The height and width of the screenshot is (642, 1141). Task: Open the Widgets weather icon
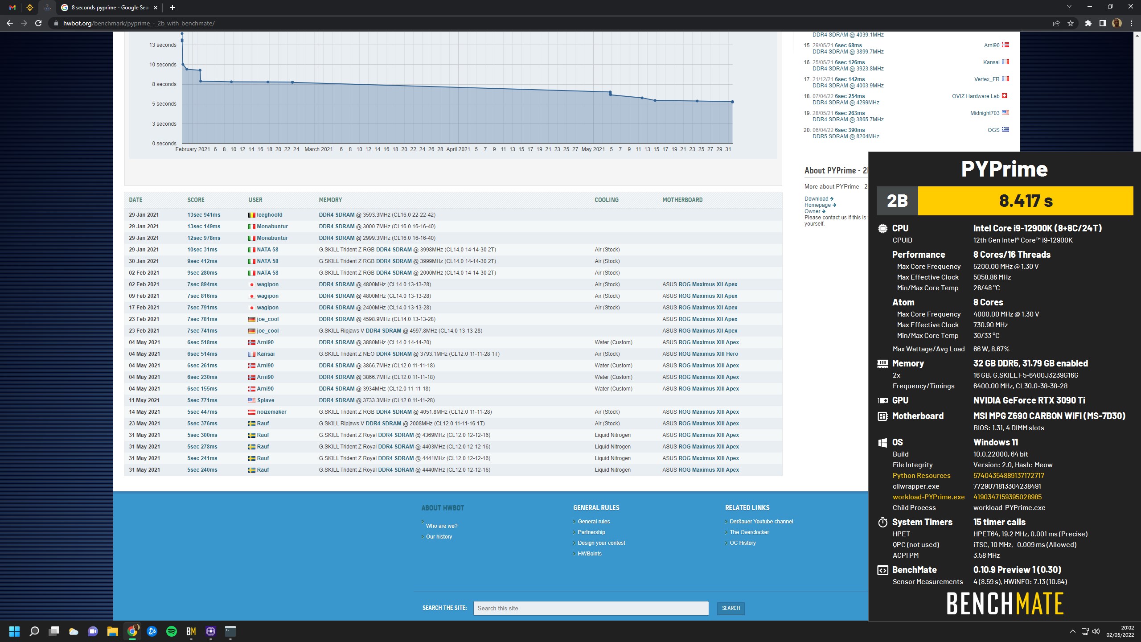74,631
